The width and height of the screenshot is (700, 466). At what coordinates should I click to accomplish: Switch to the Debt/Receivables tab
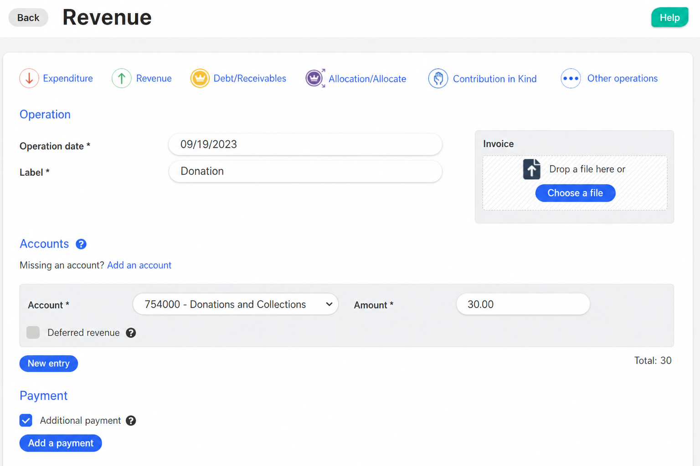pos(250,78)
